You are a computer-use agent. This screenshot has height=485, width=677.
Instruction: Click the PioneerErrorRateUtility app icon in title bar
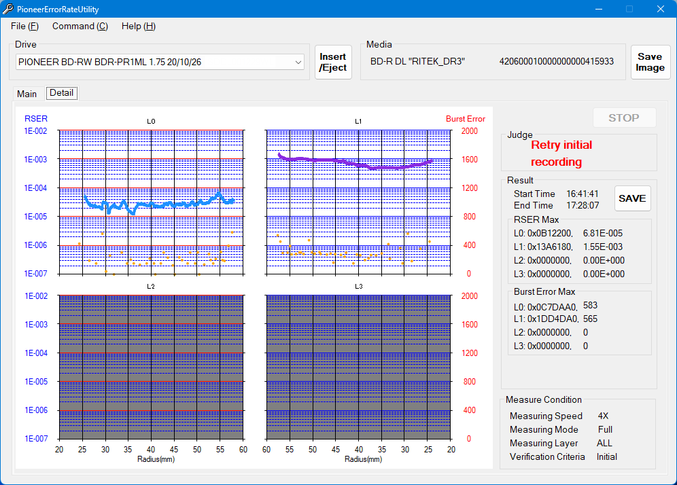click(8, 9)
